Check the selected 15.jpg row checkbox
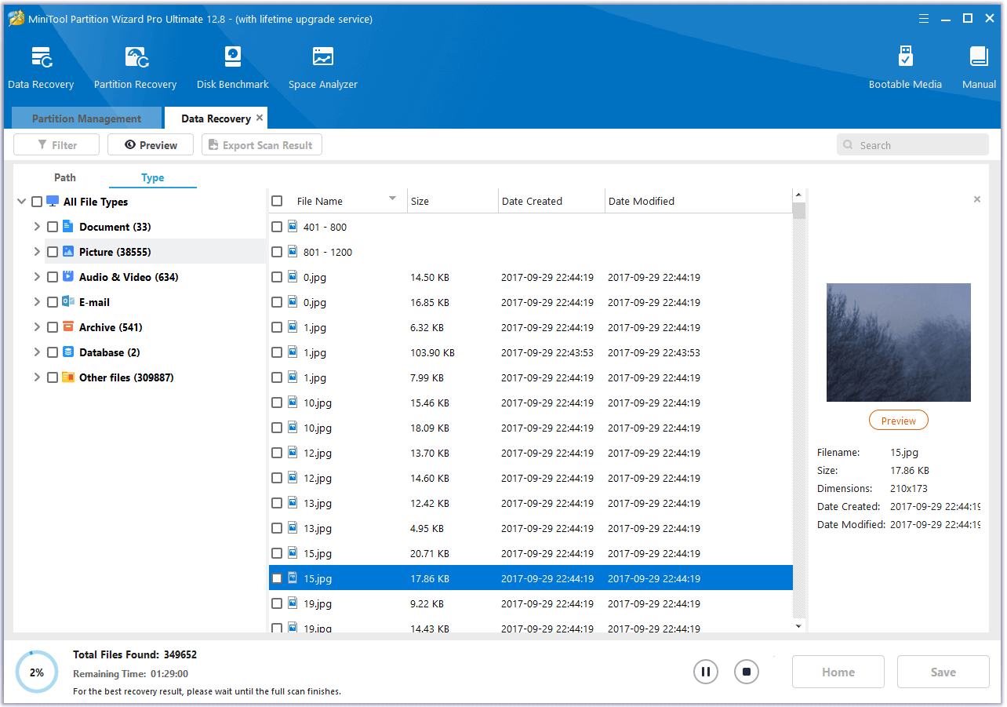Viewport: 1007px width, 707px height. click(x=277, y=578)
